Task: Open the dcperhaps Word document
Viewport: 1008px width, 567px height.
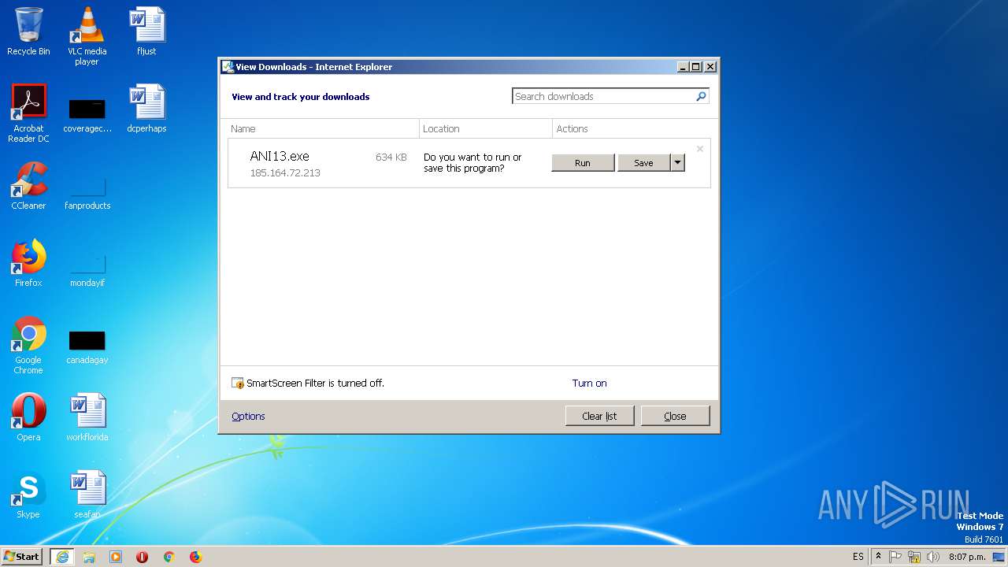Action: (x=146, y=109)
